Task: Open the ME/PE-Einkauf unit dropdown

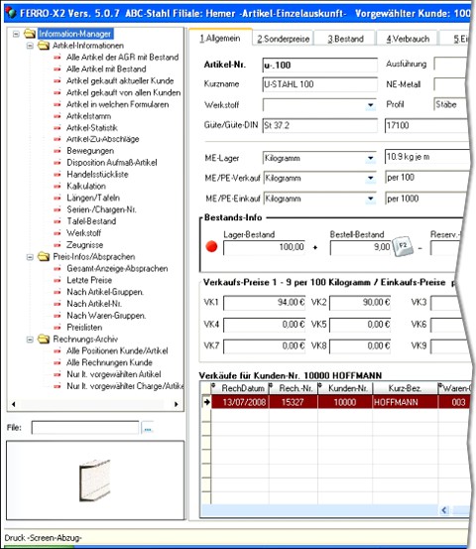Action: (x=370, y=199)
